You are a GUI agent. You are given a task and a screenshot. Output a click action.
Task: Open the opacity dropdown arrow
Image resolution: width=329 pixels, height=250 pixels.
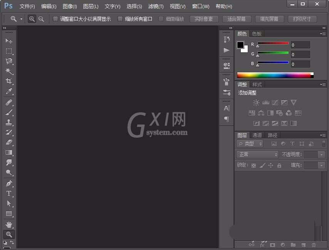[321, 155]
